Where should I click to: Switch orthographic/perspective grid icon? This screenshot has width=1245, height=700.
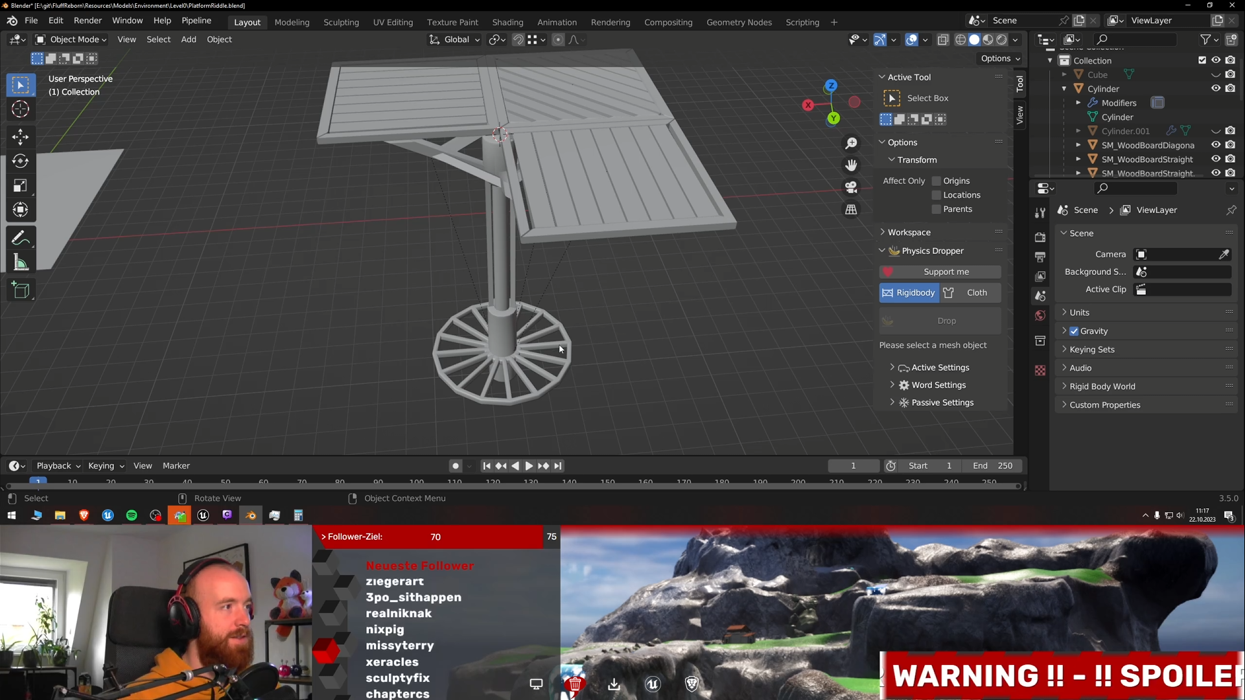851,209
